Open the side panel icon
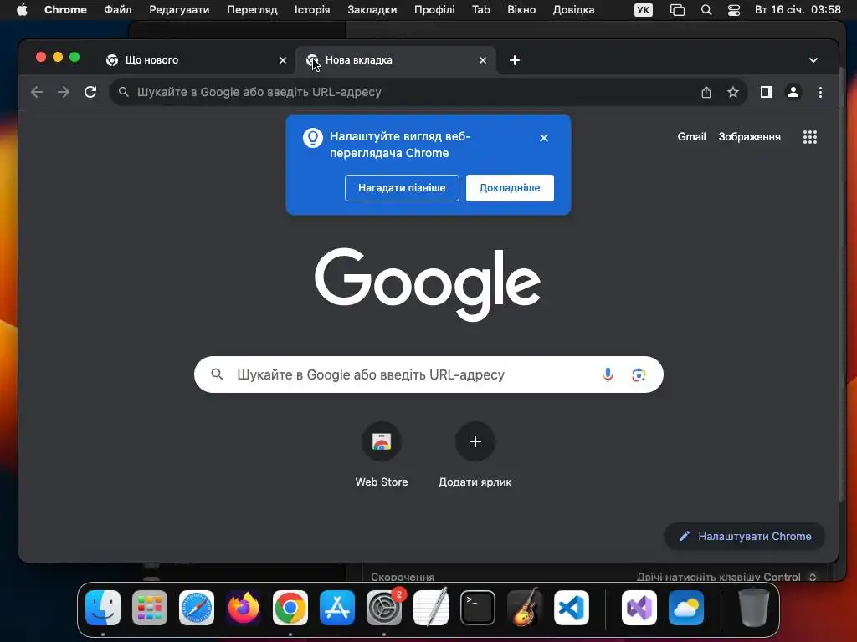The height and width of the screenshot is (642, 857). tap(767, 92)
